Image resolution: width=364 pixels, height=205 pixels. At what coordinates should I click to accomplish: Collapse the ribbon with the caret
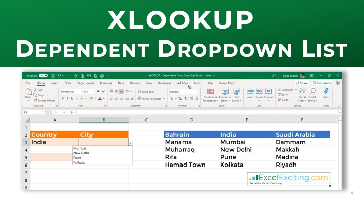(x=339, y=106)
